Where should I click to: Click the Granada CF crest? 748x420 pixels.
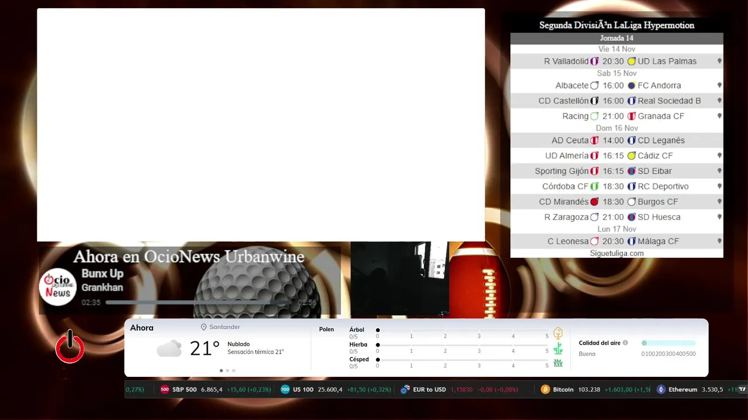pyautogui.click(x=632, y=116)
